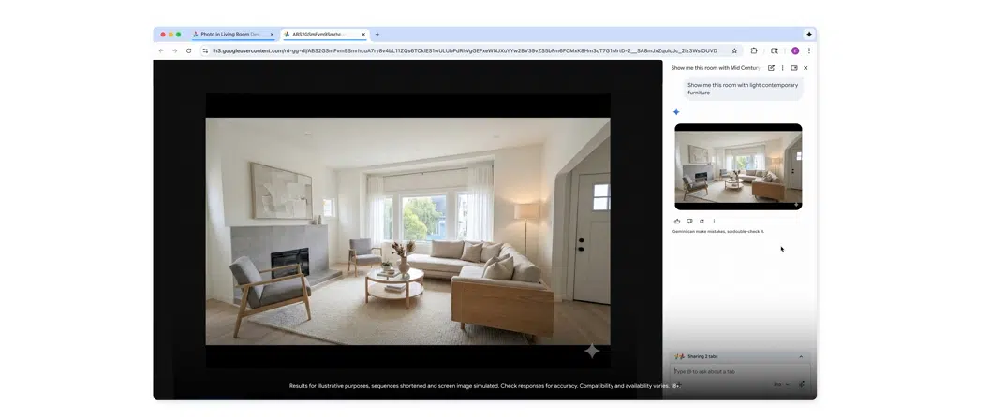Click the address bar URL
Viewport: 1005px width, 417px height.
point(464,51)
